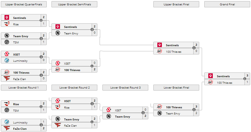Click the 100 Thieves logo in Upper Bracket Final
Image resolution: width=251 pixels, height=132 pixels.
(x=160, y=52)
